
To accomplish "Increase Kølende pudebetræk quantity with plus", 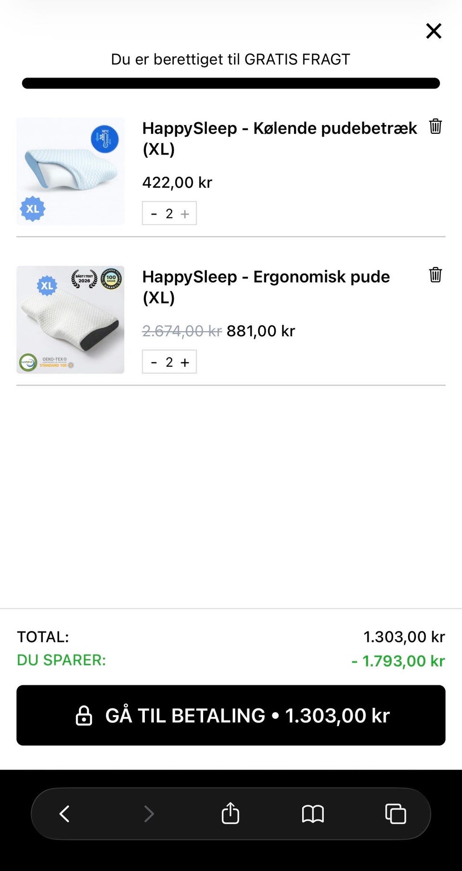I will [185, 214].
